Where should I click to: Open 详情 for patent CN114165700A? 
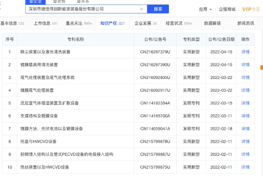tap(245, 116)
